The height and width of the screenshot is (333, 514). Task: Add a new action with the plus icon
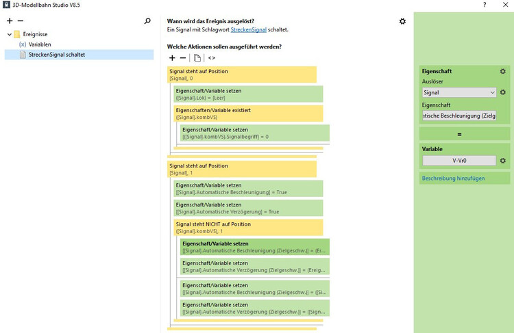(172, 58)
